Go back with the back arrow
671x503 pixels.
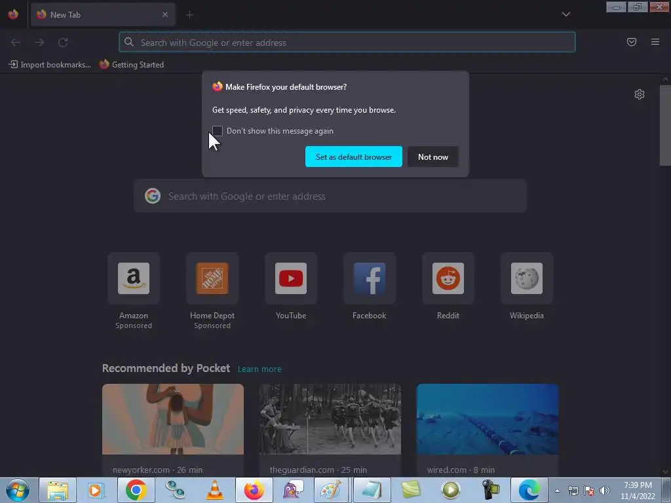[16, 43]
